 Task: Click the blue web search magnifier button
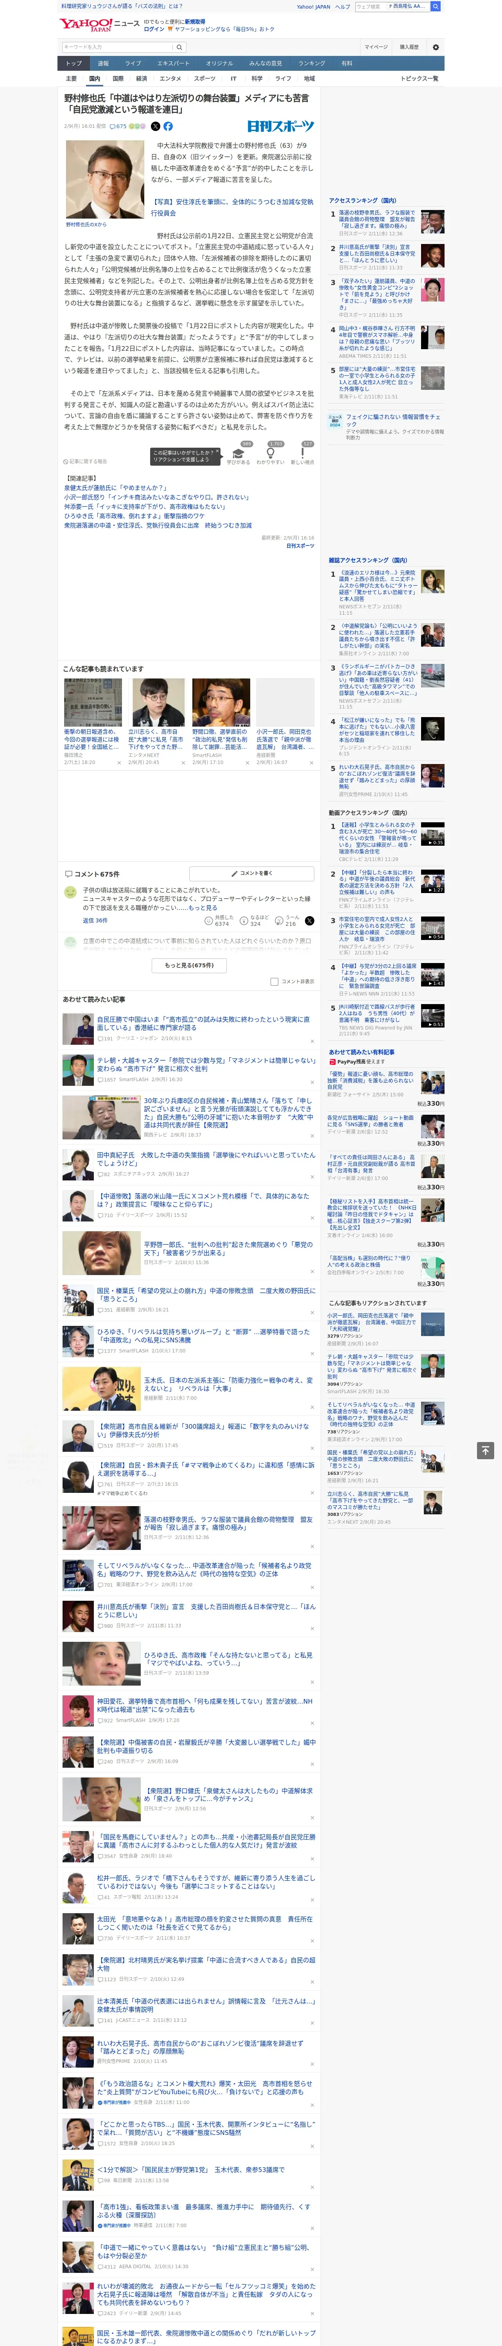(x=436, y=6)
